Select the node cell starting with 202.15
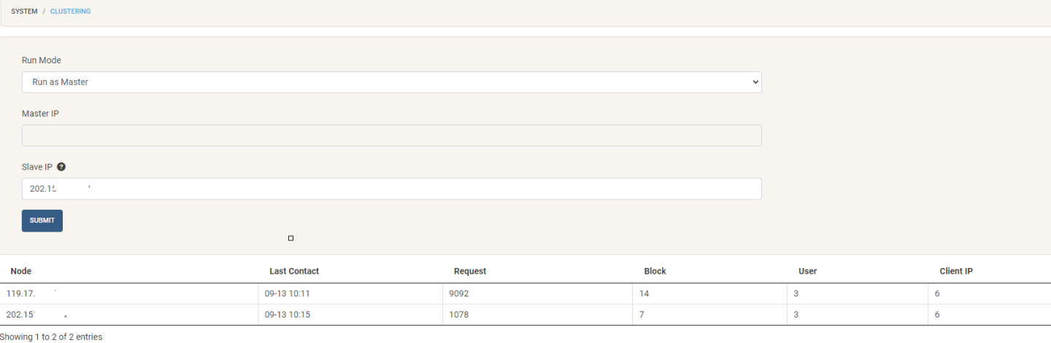 tap(22, 315)
